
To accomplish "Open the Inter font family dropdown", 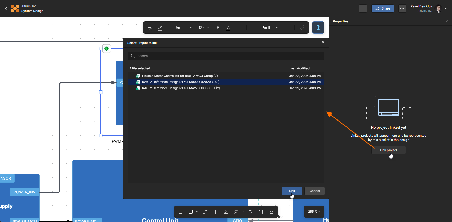I will tap(183, 27).
